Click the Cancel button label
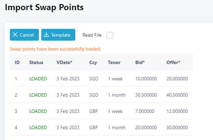Screen dimensions: 213x140 pyautogui.click(x=27, y=35)
